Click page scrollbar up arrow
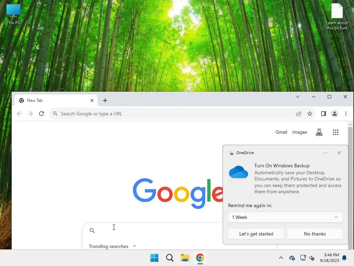This screenshot has width=354, height=266. 350,124
